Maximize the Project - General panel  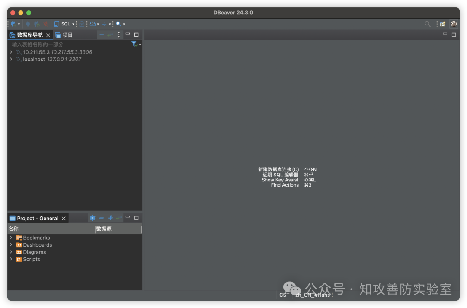[136, 218]
